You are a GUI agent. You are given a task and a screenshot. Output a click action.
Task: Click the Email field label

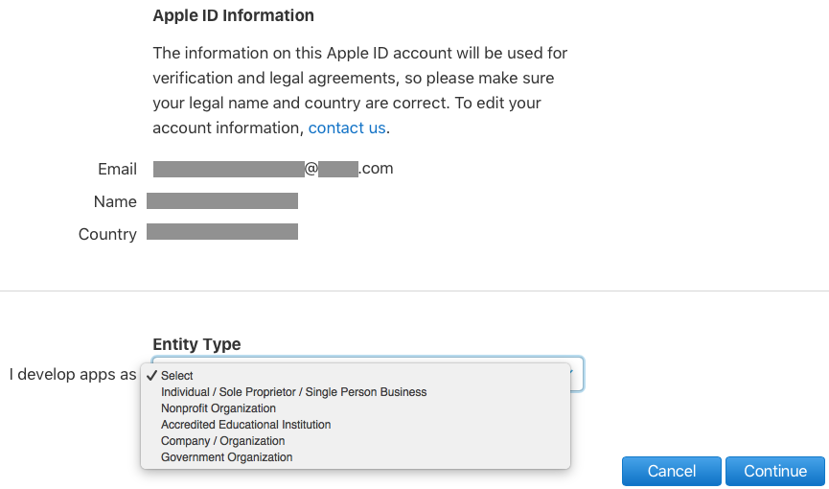tap(117, 170)
